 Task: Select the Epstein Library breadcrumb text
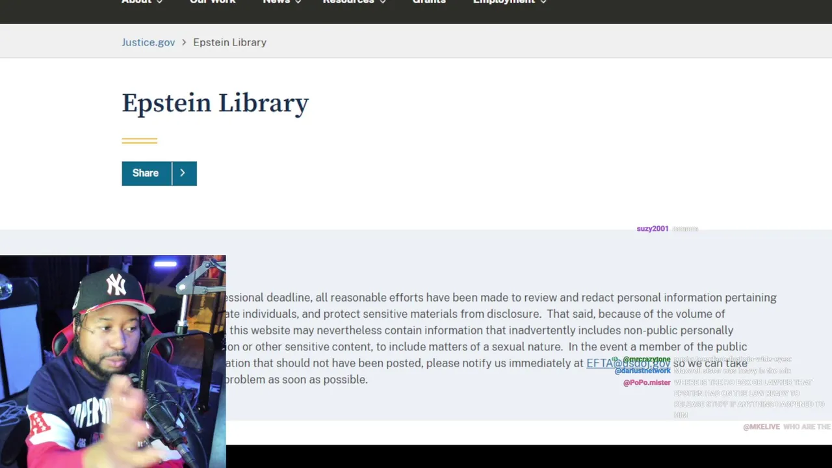pyautogui.click(x=229, y=42)
